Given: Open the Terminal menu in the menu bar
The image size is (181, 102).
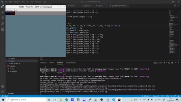Looking at the screenshot, I should click(38, 2).
